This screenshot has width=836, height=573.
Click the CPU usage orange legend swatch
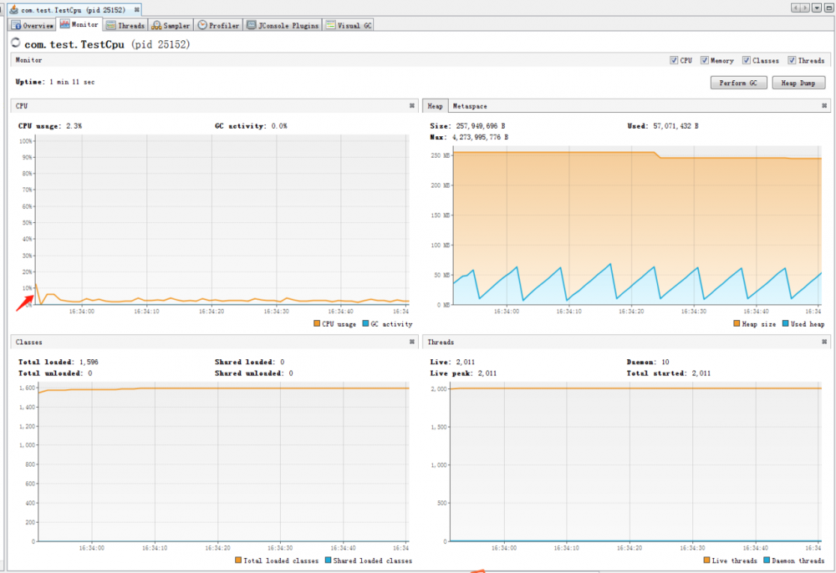click(317, 323)
